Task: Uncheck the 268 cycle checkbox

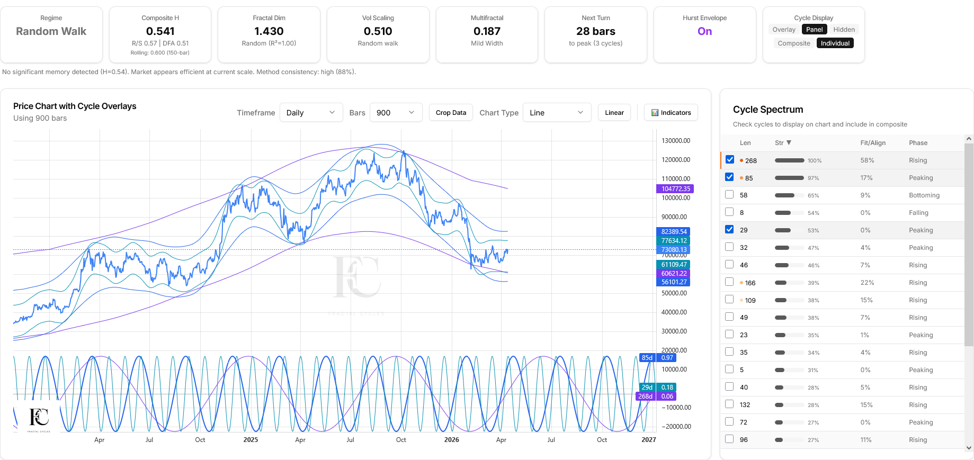Action: (730, 160)
